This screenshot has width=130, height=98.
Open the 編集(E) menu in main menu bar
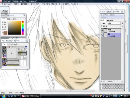click(16, 4)
